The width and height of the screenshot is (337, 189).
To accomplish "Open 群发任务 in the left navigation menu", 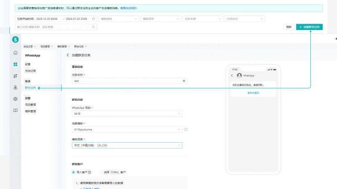I will pyautogui.click(x=30, y=88).
